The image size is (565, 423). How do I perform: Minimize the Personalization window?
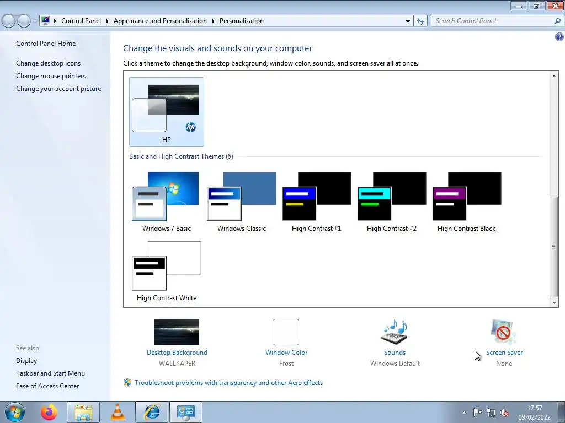coord(519,6)
